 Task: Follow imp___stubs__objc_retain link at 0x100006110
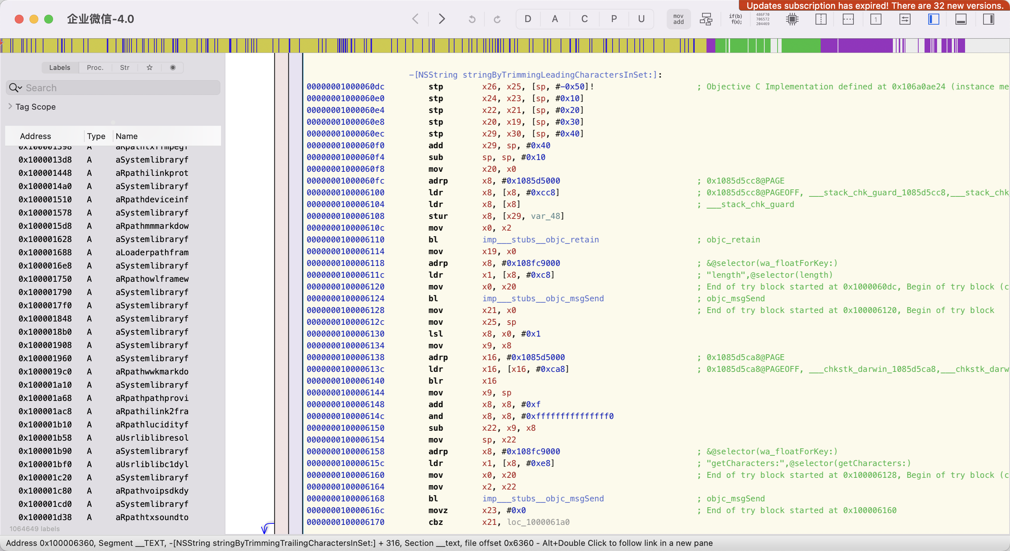(540, 240)
